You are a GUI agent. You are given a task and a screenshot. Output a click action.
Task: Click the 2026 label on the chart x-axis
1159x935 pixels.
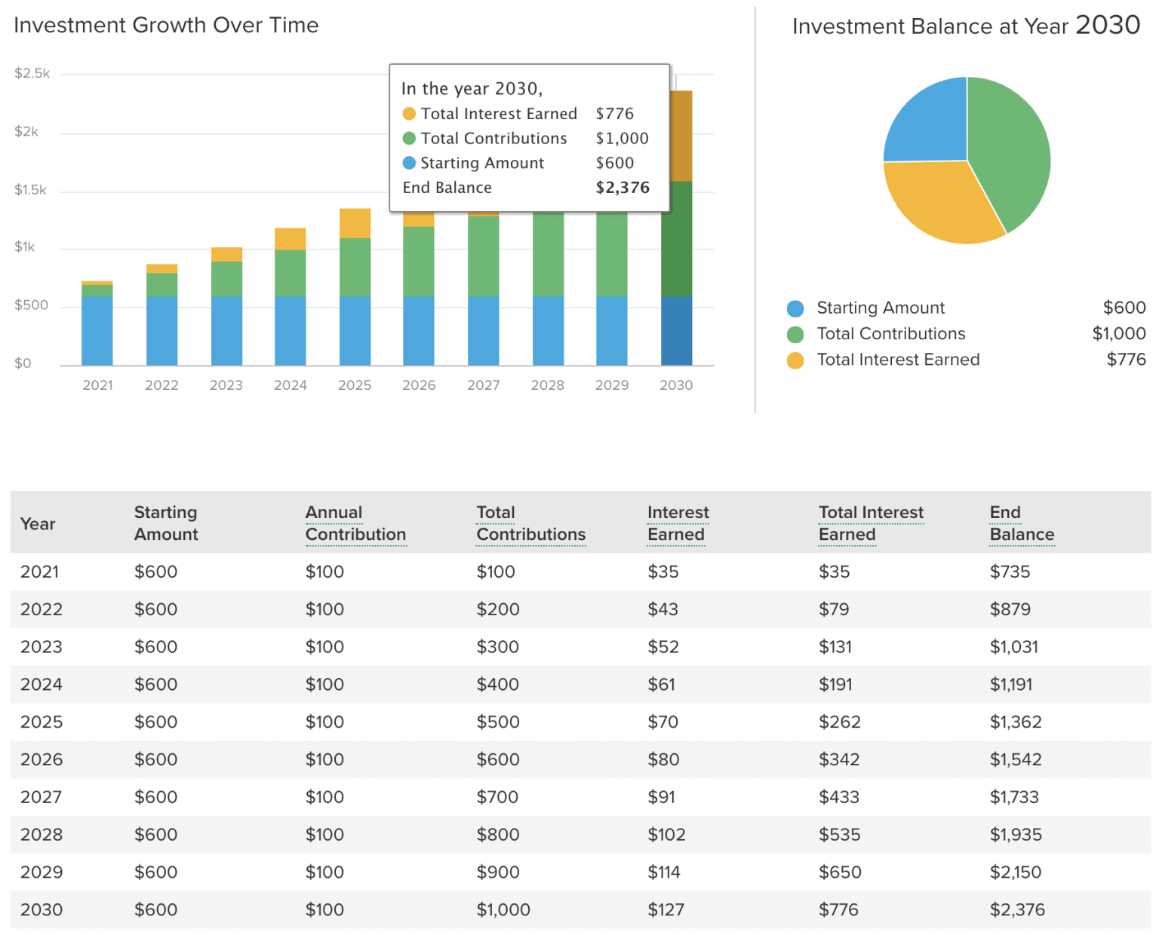(x=419, y=385)
